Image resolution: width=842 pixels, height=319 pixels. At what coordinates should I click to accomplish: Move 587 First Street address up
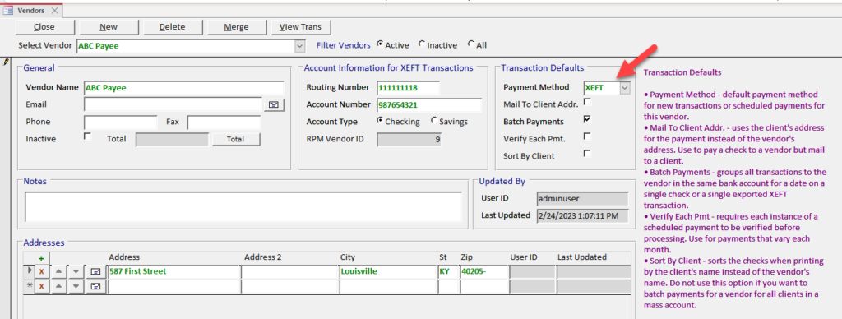pos(58,272)
